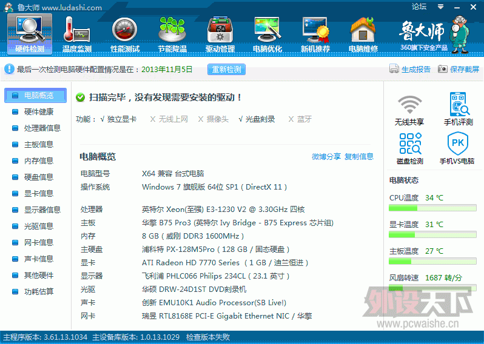Select the 电脑概览 overview sidebar item
Image resolution: width=484 pixels, height=344 pixels.
coord(36,95)
